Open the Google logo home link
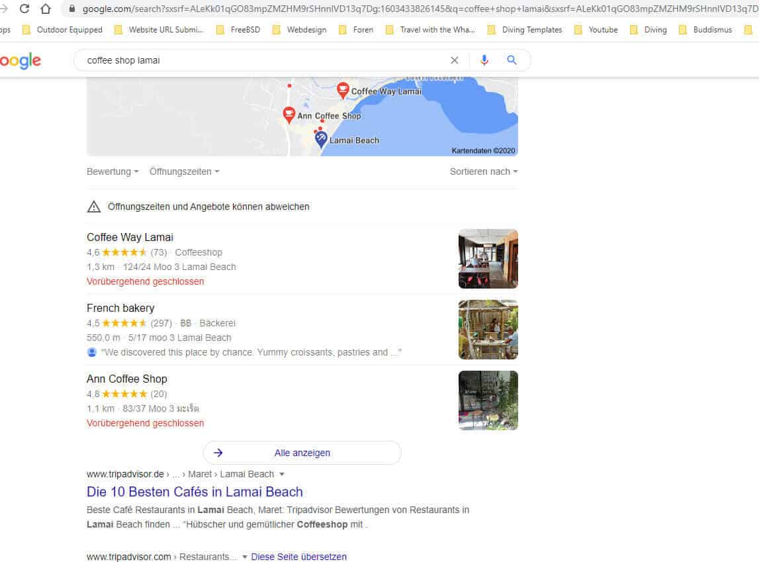The image size is (759, 562). pos(21,61)
